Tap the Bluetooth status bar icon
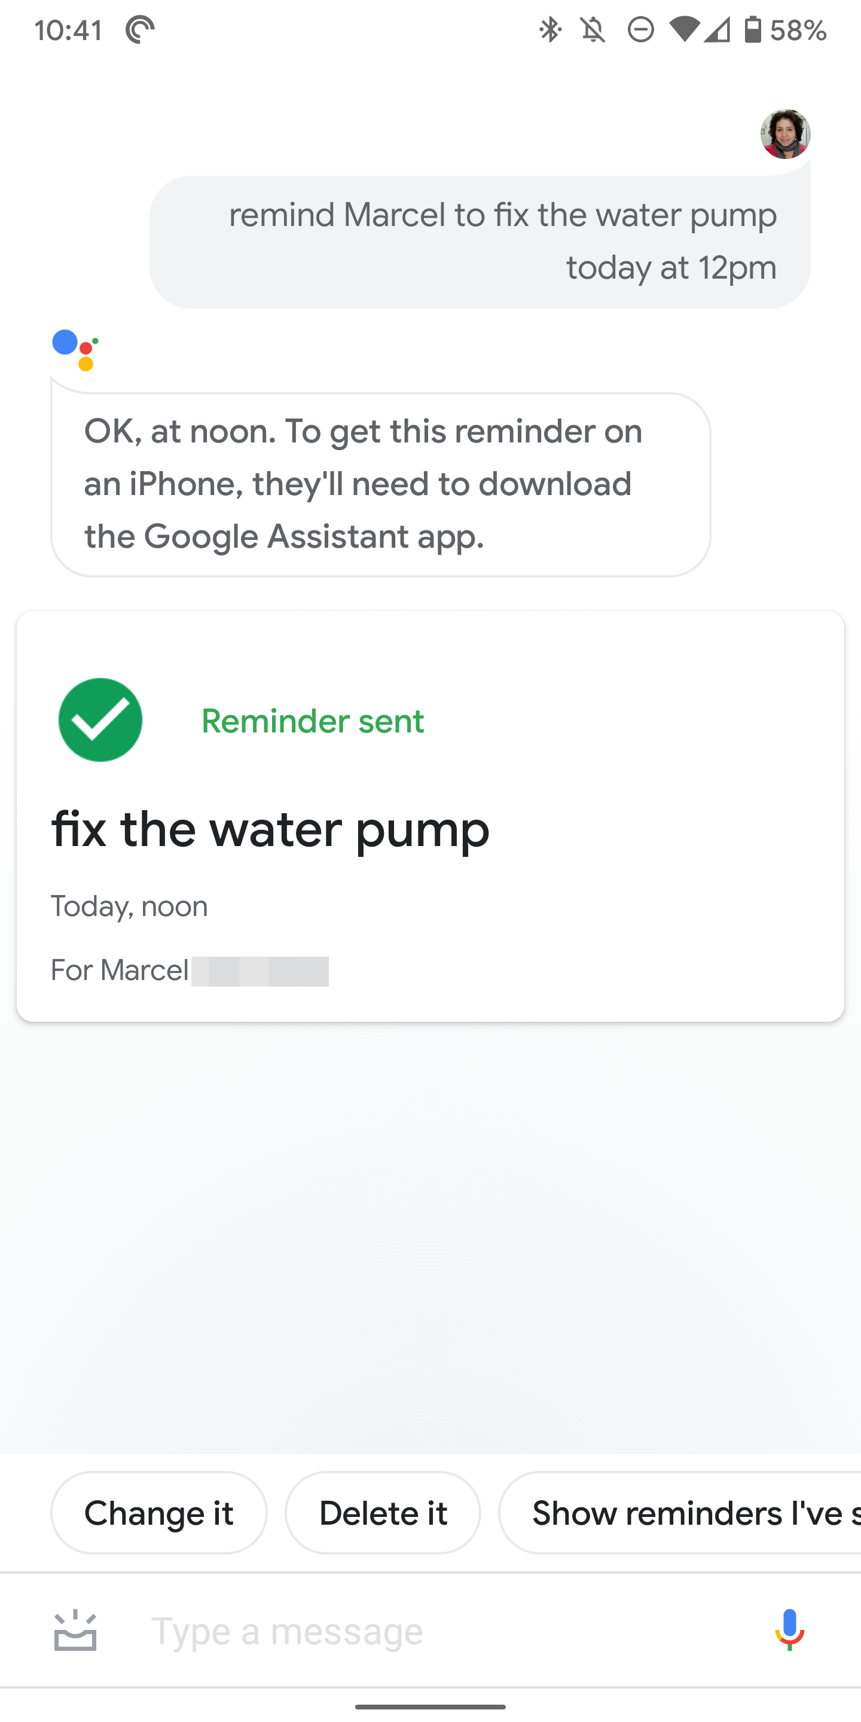The image size is (861, 1722). [x=550, y=30]
